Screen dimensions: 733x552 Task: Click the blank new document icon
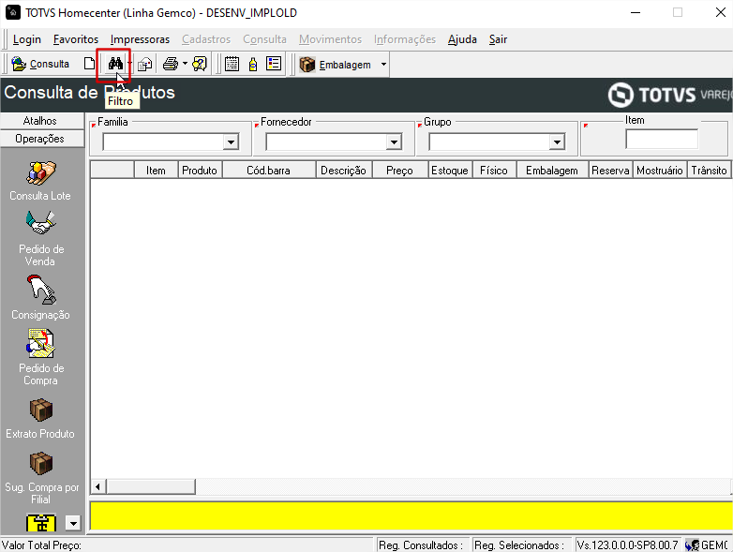coord(90,64)
